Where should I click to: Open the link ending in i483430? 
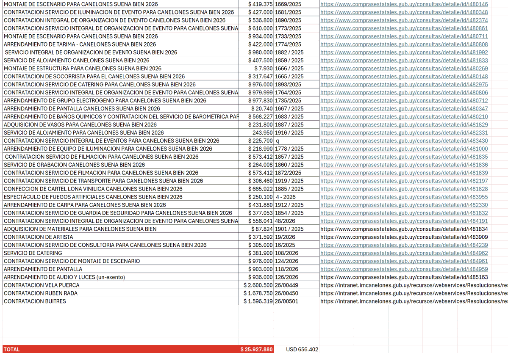click(404, 141)
